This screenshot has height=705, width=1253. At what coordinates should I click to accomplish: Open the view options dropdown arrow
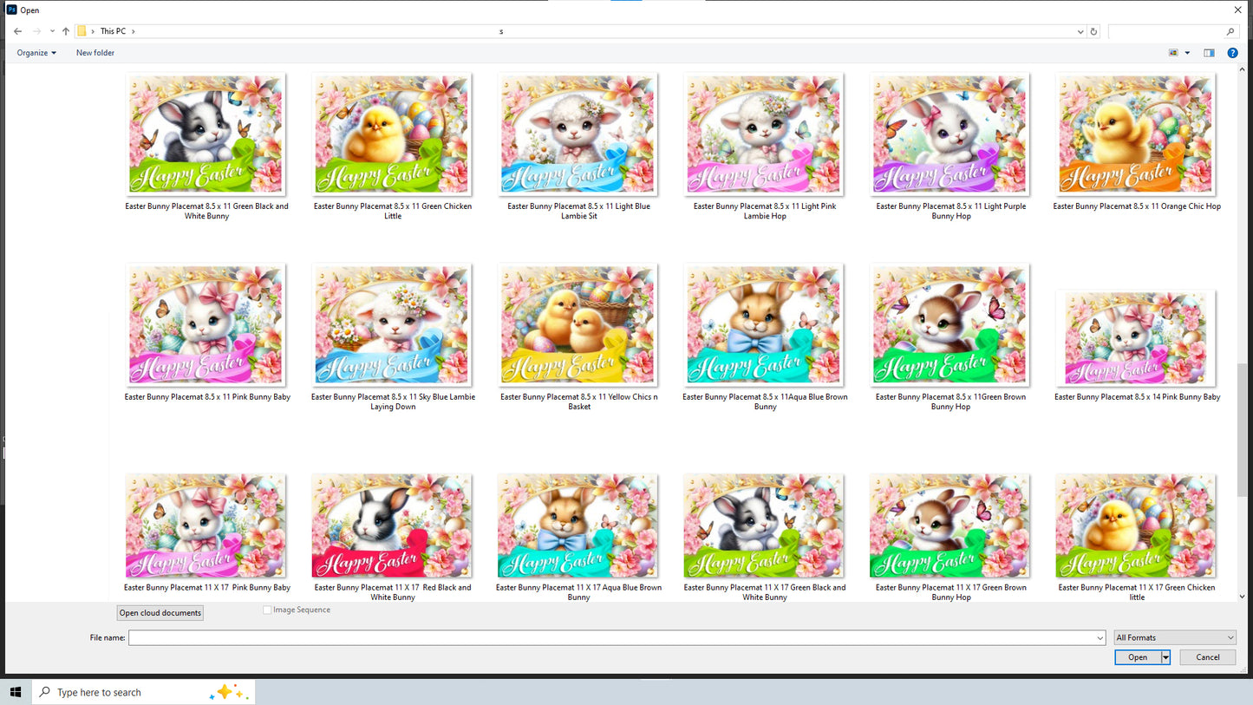tap(1188, 53)
